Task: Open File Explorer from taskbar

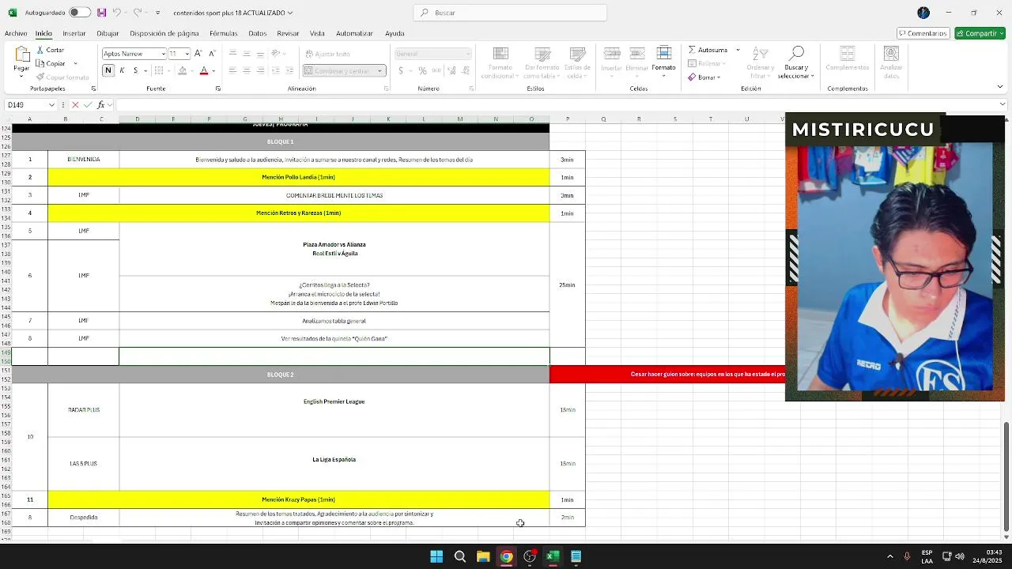Action: coord(483,556)
